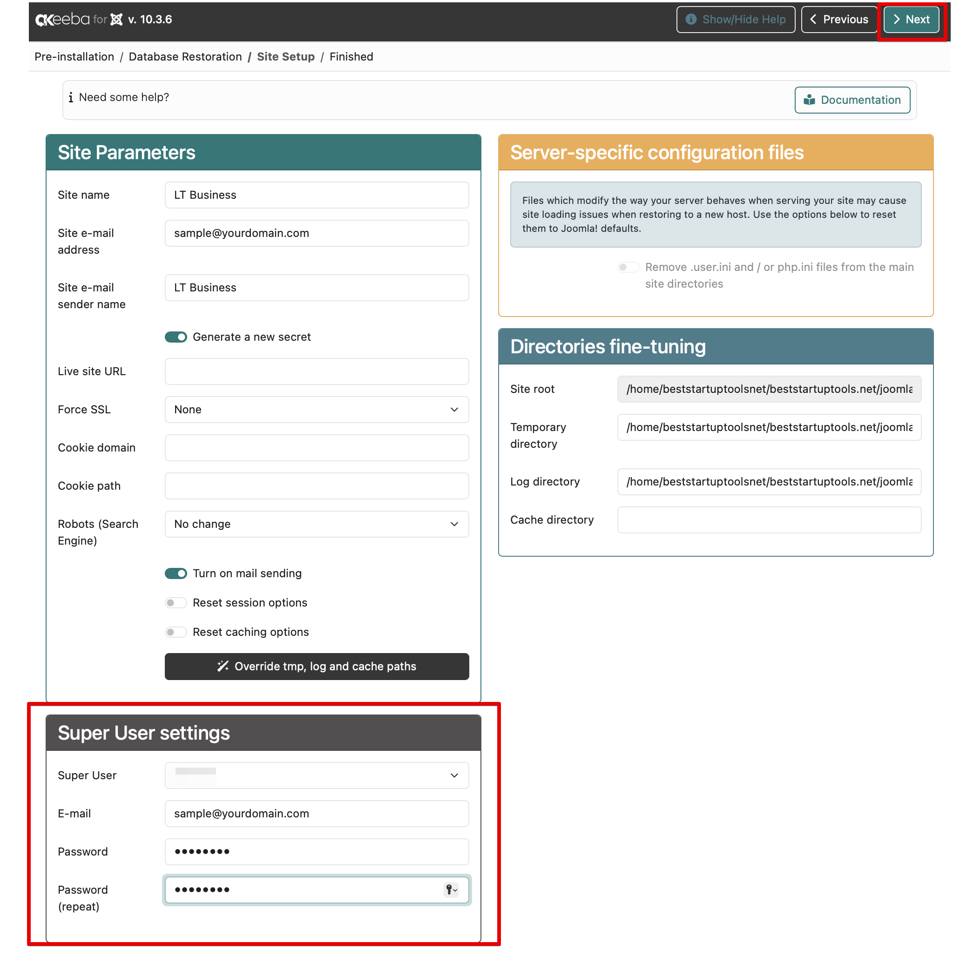
Task: Click the Need some help? text
Action: pyautogui.click(x=124, y=97)
